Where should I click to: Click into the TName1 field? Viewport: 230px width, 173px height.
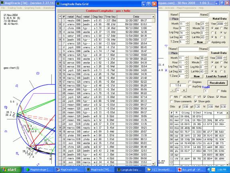click(x=188, y=49)
